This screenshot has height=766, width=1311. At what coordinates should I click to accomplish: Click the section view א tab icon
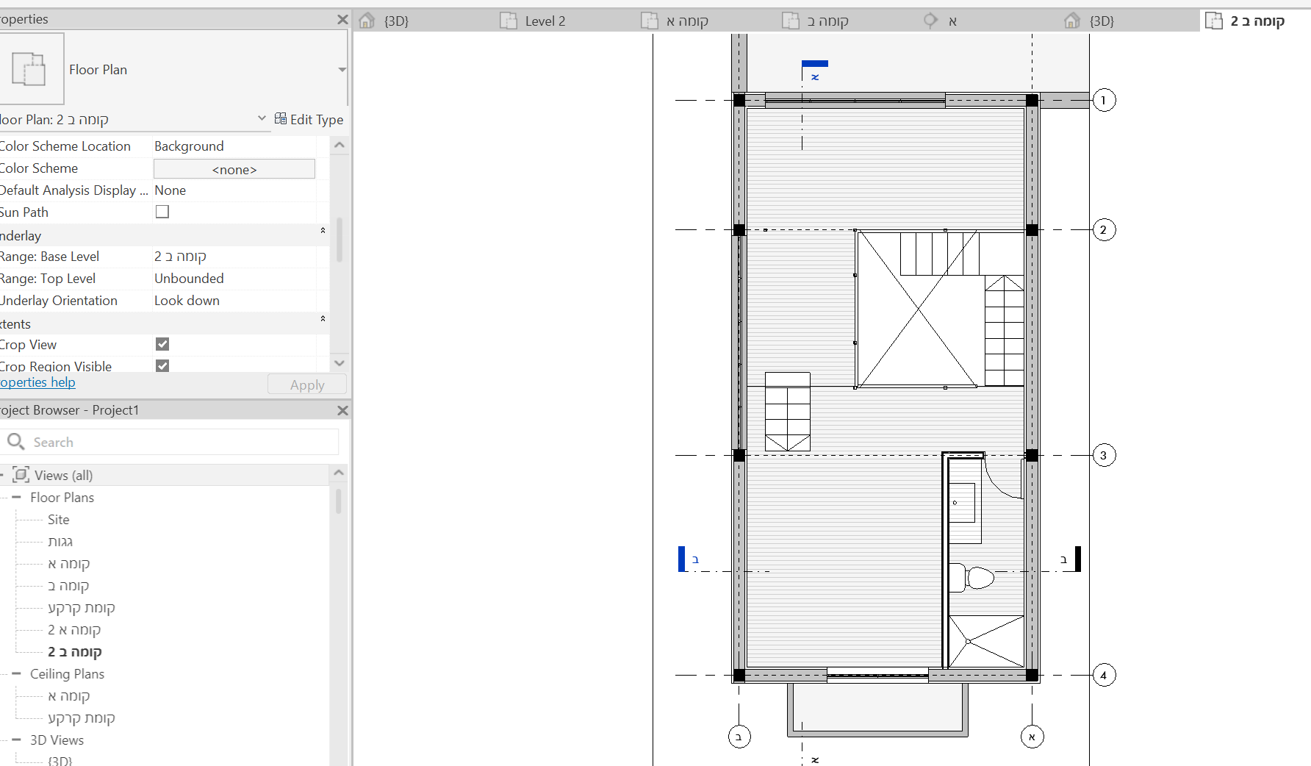tap(930, 21)
